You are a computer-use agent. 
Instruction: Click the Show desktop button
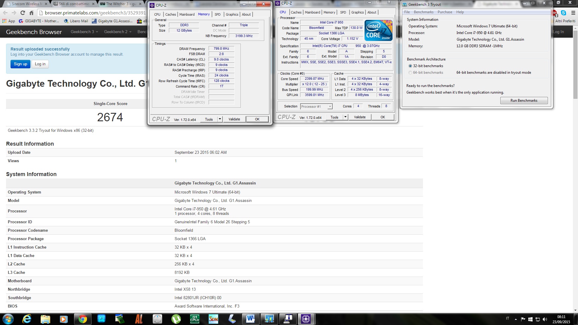coord(576,319)
